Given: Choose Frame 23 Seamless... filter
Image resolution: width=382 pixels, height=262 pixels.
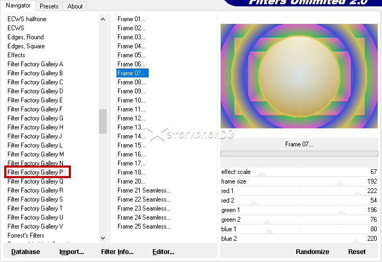Looking at the screenshot, I should click(x=144, y=208).
